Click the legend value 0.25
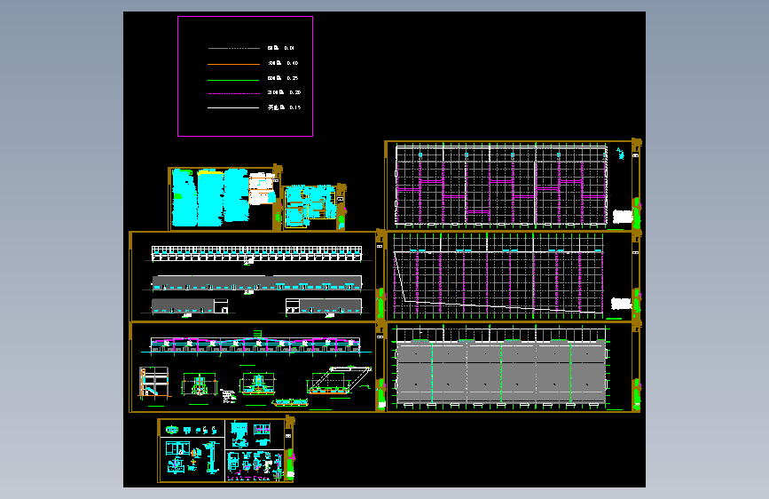Image resolution: width=769 pixels, height=499 pixels. [x=293, y=78]
